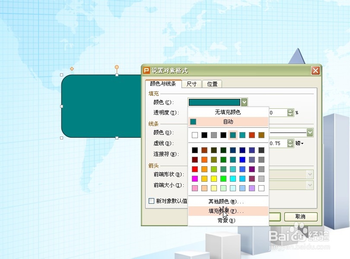Viewport: 350px width, 259px height.
Task: Open the 前端大小(I) dropdown arrow
Action: (x=310, y=185)
